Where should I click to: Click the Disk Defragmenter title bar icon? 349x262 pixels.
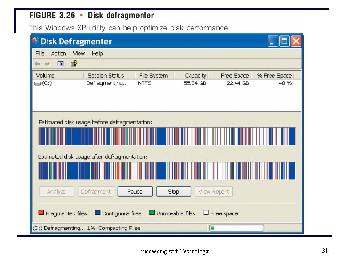click(35, 41)
